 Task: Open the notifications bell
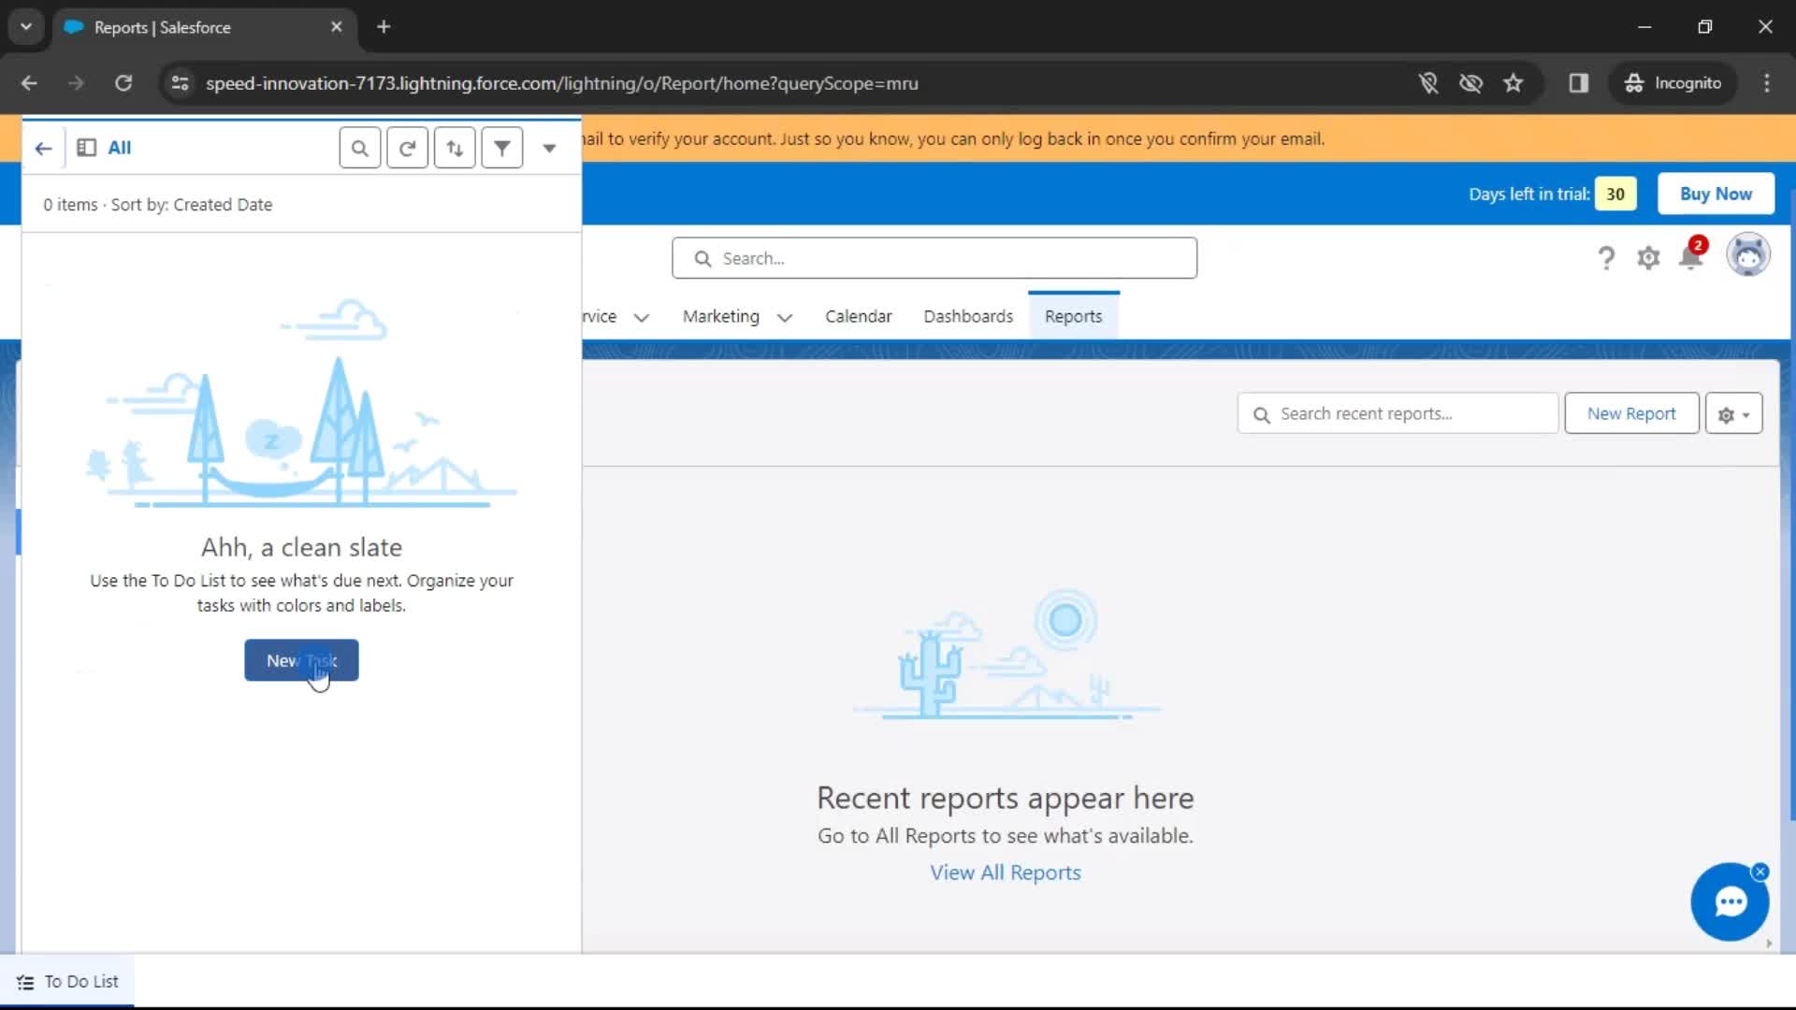click(1690, 256)
